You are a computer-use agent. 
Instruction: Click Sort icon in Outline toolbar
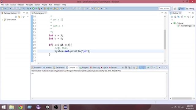coord(175,17)
